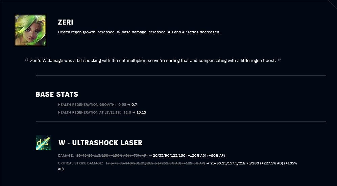Click the struck-through old W damage values

coord(112,155)
